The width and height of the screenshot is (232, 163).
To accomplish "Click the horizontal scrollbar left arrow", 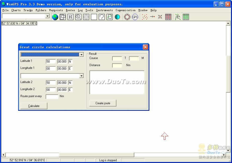I will [3, 155].
